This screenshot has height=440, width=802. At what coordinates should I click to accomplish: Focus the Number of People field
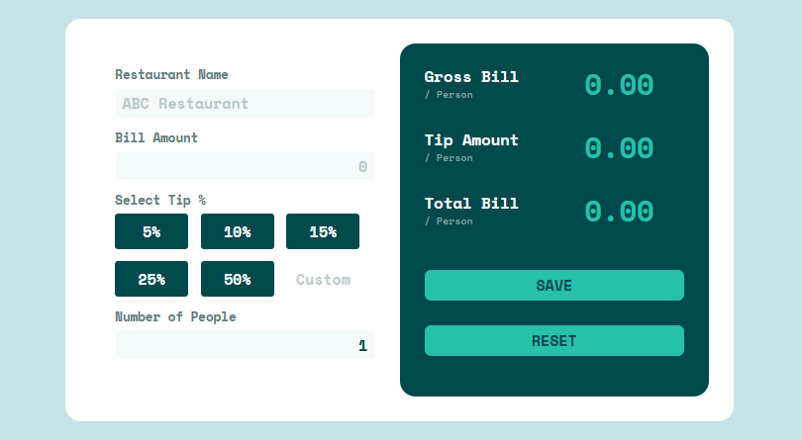coord(245,345)
